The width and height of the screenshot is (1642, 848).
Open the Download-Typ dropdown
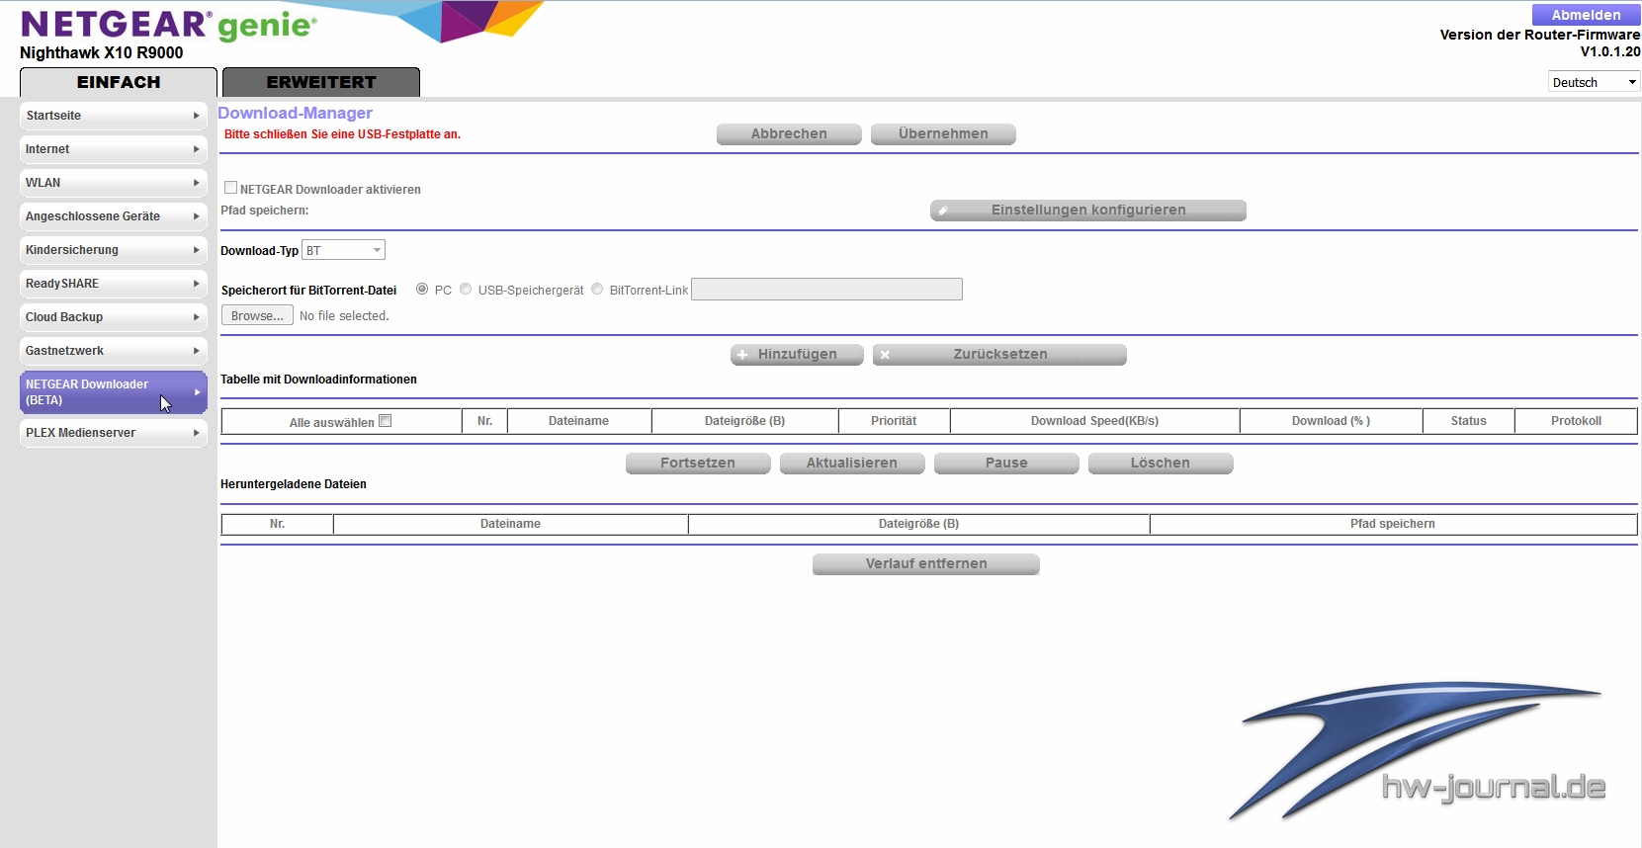(x=343, y=250)
